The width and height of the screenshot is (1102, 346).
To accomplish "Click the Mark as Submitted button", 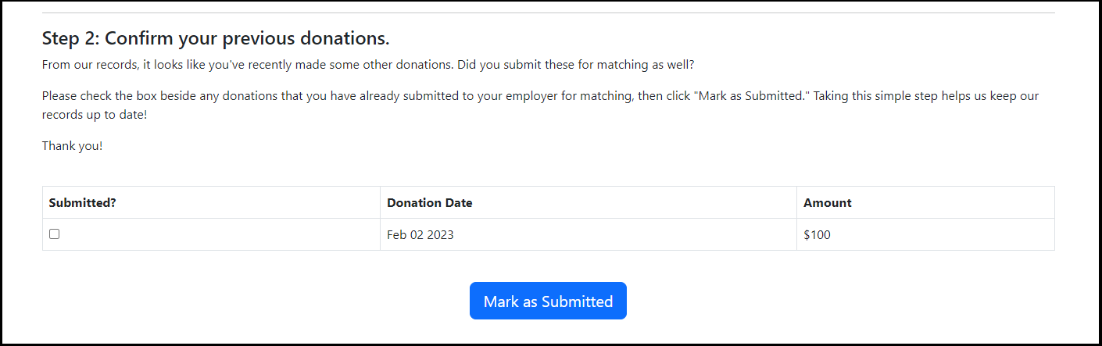I will click(548, 301).
